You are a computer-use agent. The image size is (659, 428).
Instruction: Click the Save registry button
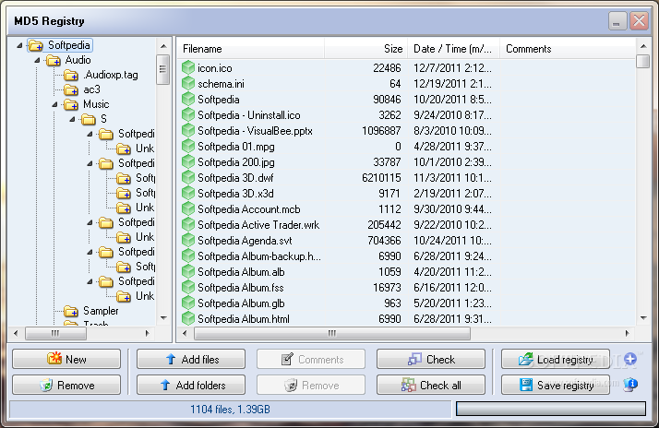[x=556, y=385]
